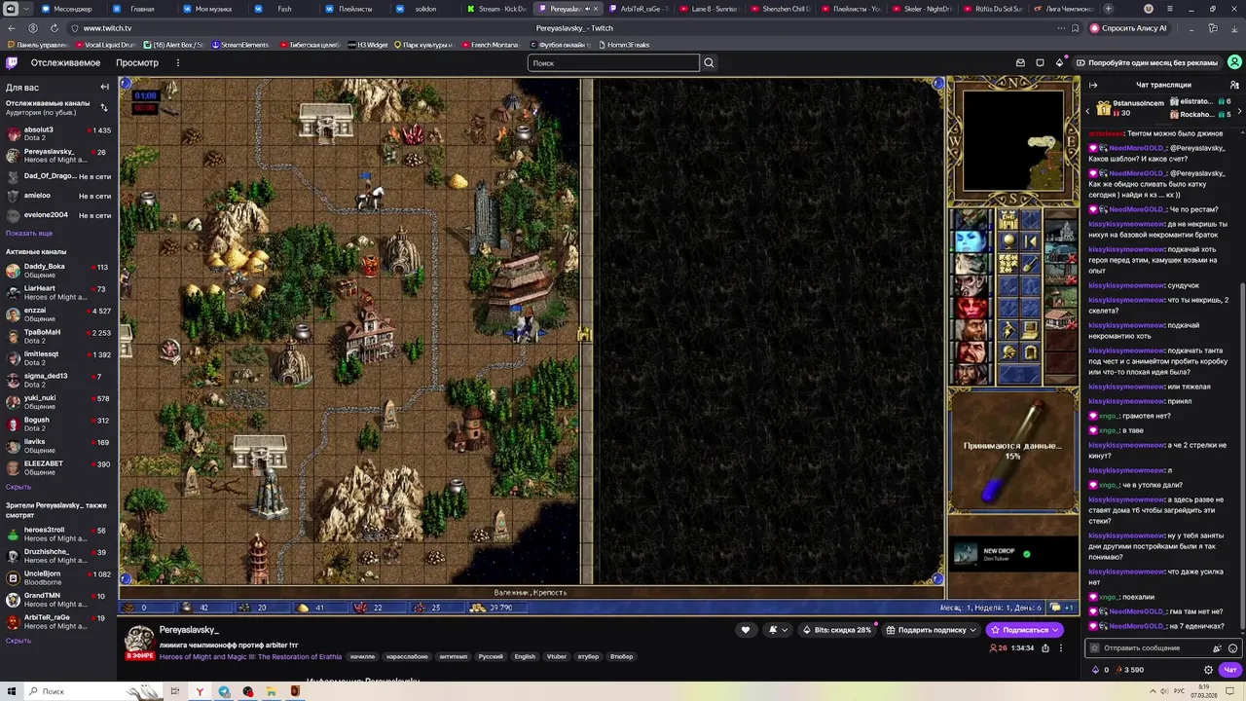1246x701 pixels.
Task: Click the game Kingdom Overview castle button
Action: [x=1008, y=220]
